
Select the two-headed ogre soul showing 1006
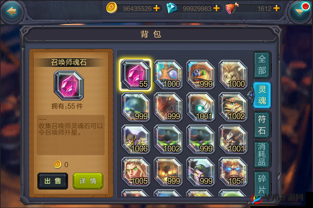[x=136, y=139]
